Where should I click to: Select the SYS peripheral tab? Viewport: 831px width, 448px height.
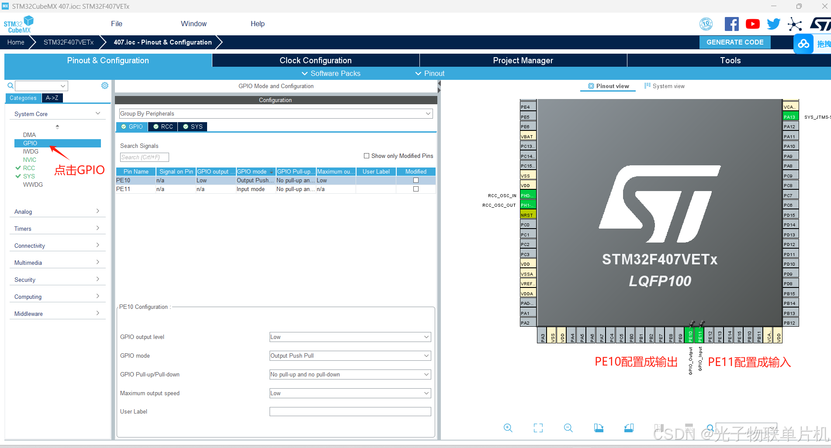point(193,127)
